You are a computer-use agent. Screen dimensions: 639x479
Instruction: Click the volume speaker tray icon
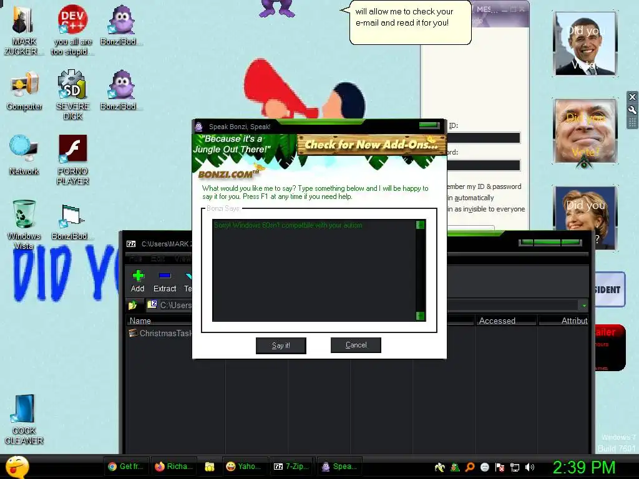coord(529,467)
